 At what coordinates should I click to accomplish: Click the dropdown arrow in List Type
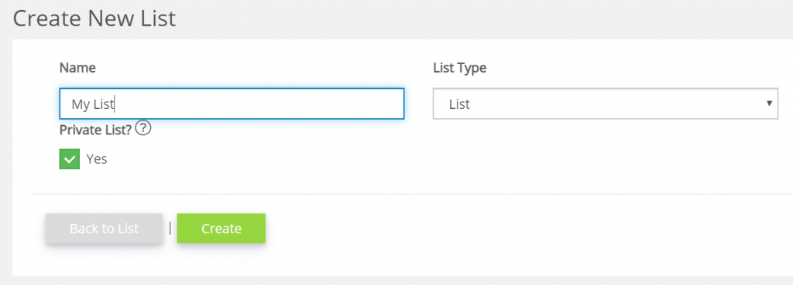[769, 103]
